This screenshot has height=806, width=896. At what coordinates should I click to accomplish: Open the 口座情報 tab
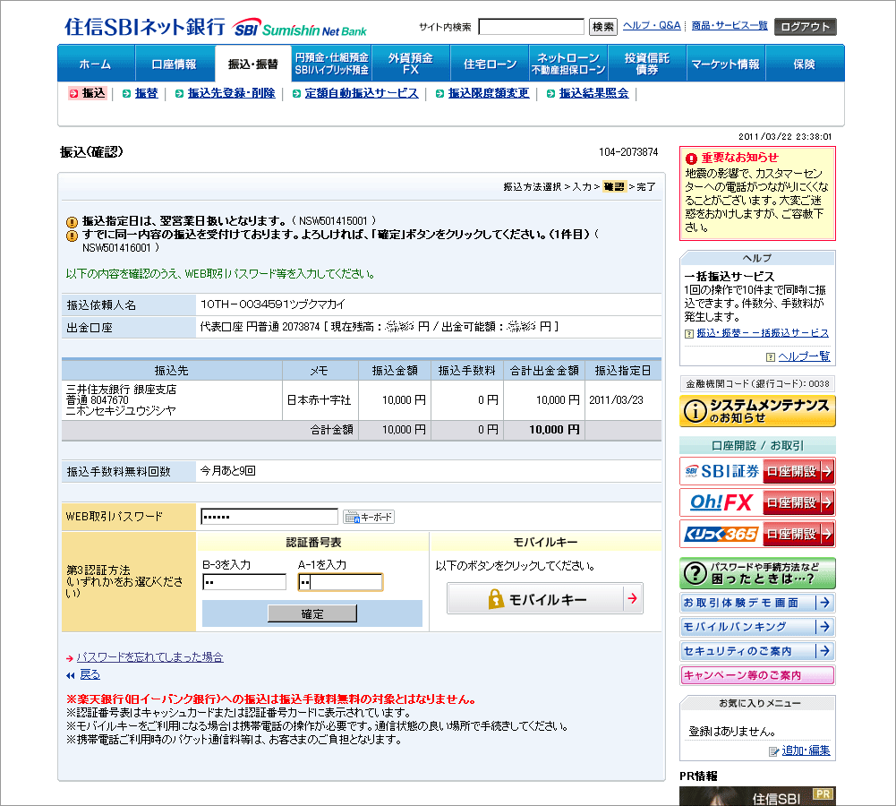(175, 64)
